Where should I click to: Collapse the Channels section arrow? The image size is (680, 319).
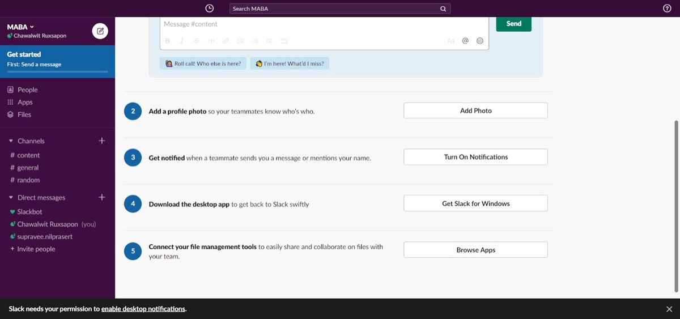[11, 141]
